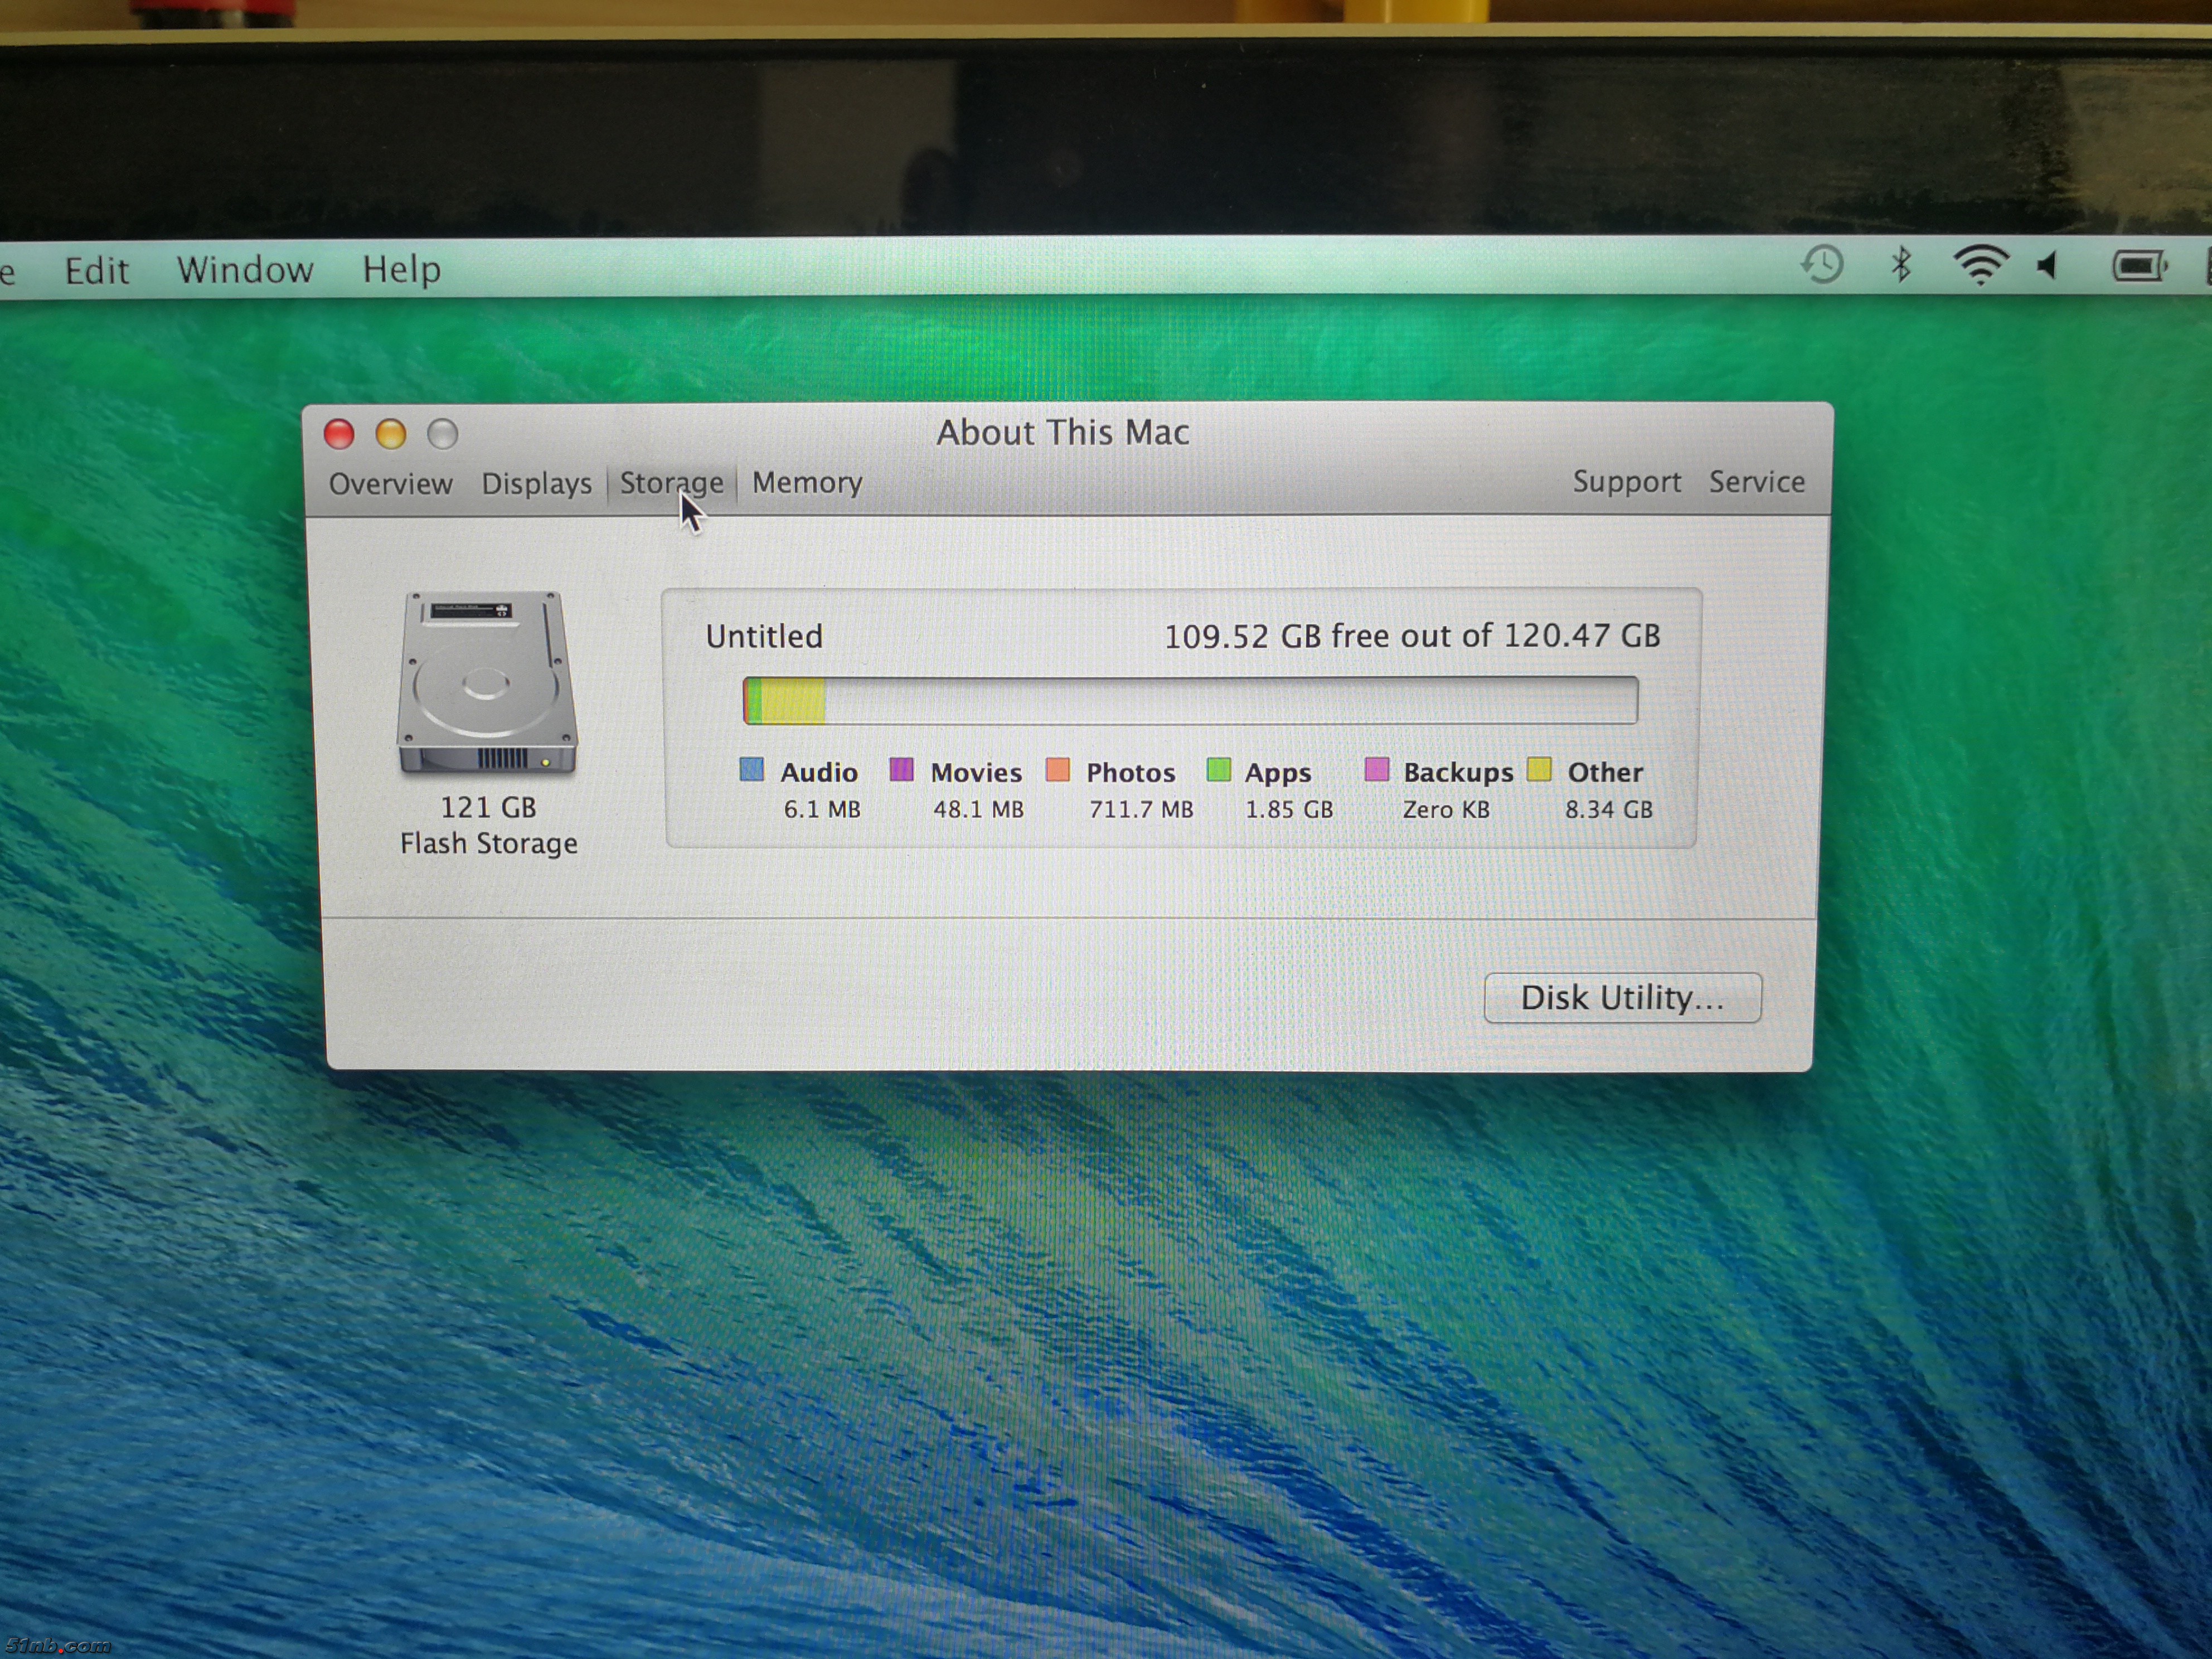The height and width of the screenshot is (1659, 2212).
Task: Open the Memory tab
Action: (x=807, y=483)
